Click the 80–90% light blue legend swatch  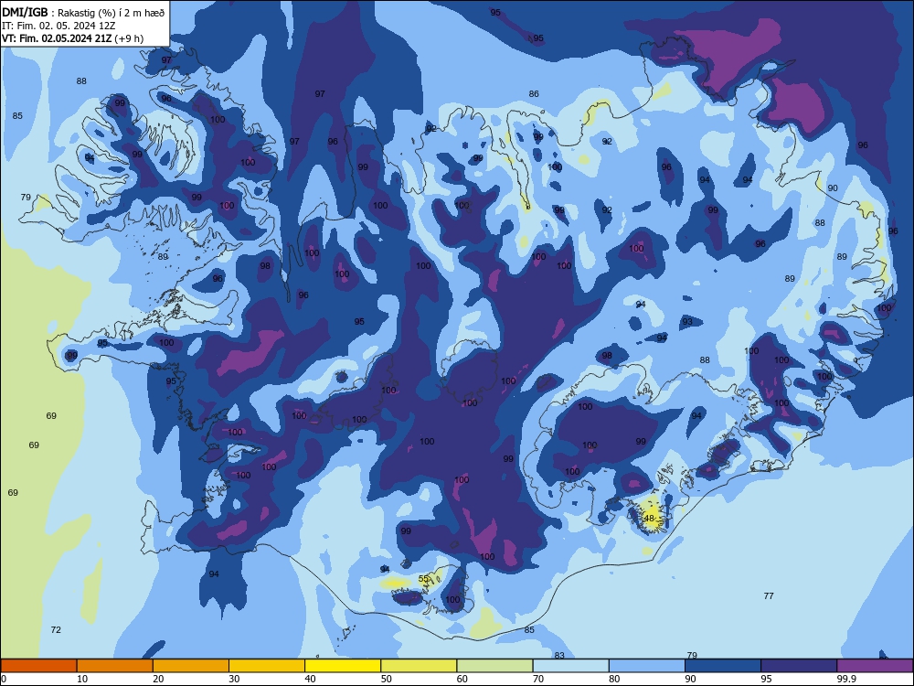tap(647, 666)
